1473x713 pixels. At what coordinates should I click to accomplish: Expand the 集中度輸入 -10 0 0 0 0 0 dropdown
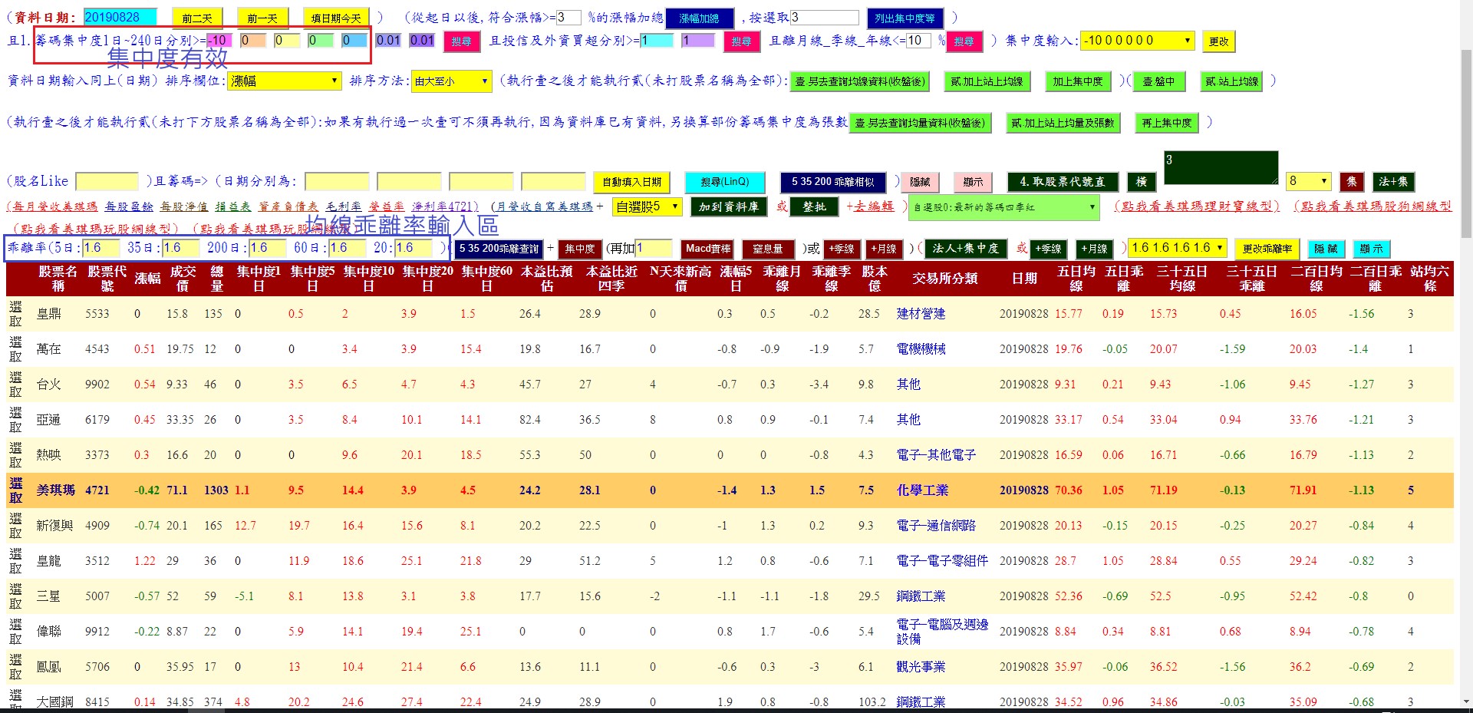click(x=1138, y=41)
